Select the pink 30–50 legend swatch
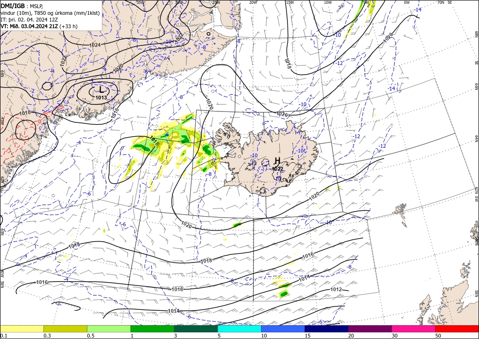 pos(414,328)
